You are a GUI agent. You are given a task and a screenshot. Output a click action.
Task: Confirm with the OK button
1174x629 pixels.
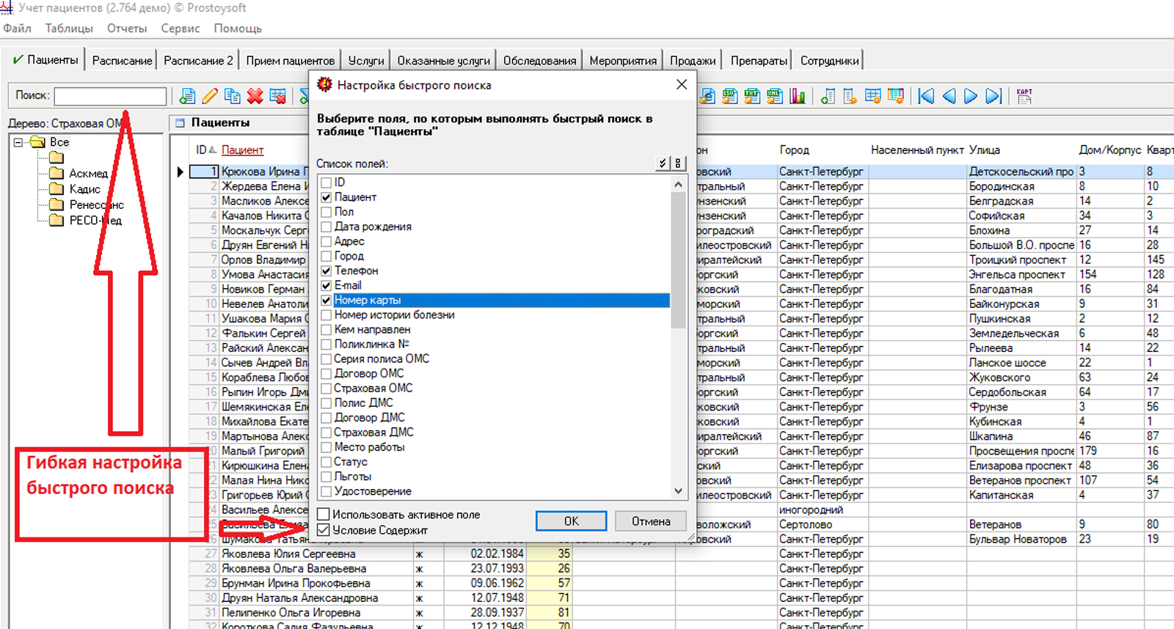click(571, 521)
